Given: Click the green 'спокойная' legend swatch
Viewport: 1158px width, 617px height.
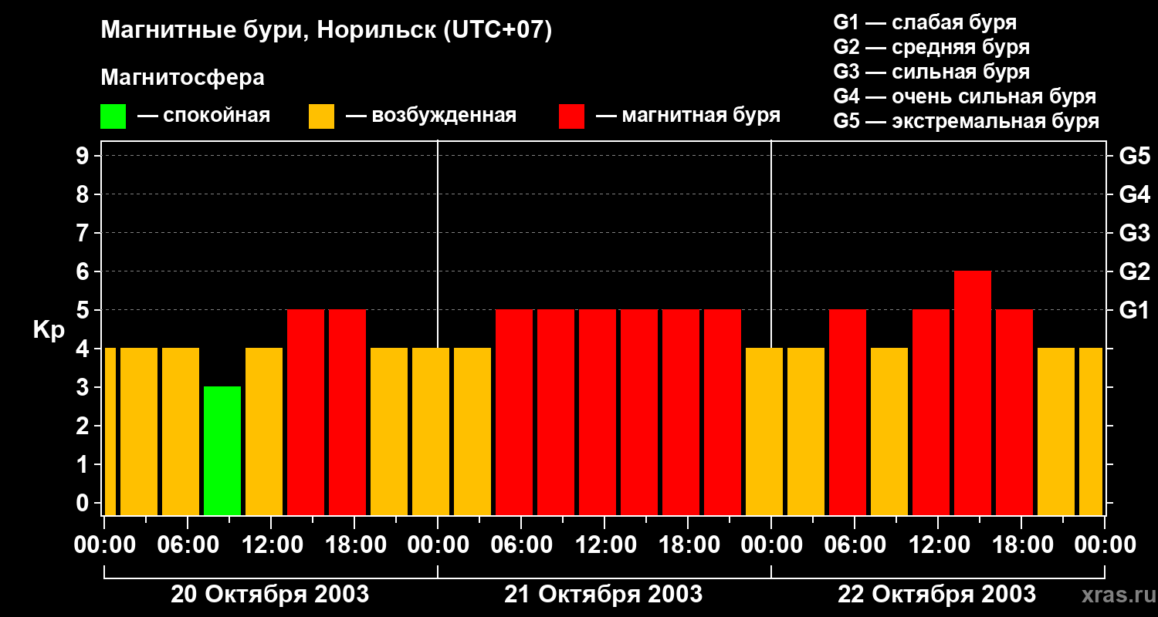Looking at the screenshot, I should click(113, 116).
